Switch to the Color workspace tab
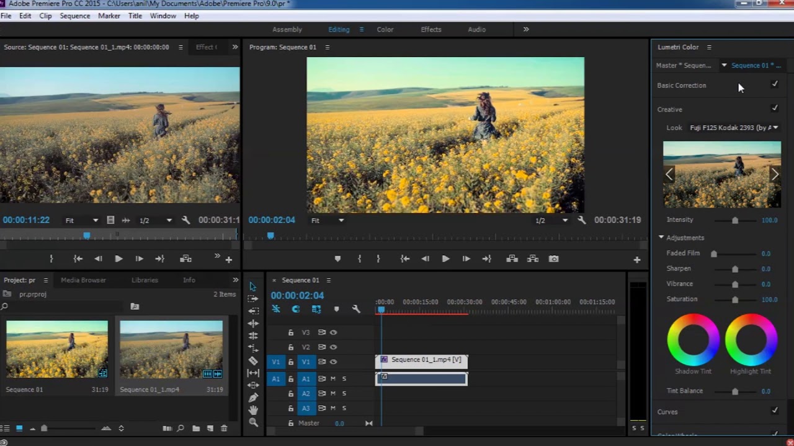794x446 pixels. pos(385,29)
